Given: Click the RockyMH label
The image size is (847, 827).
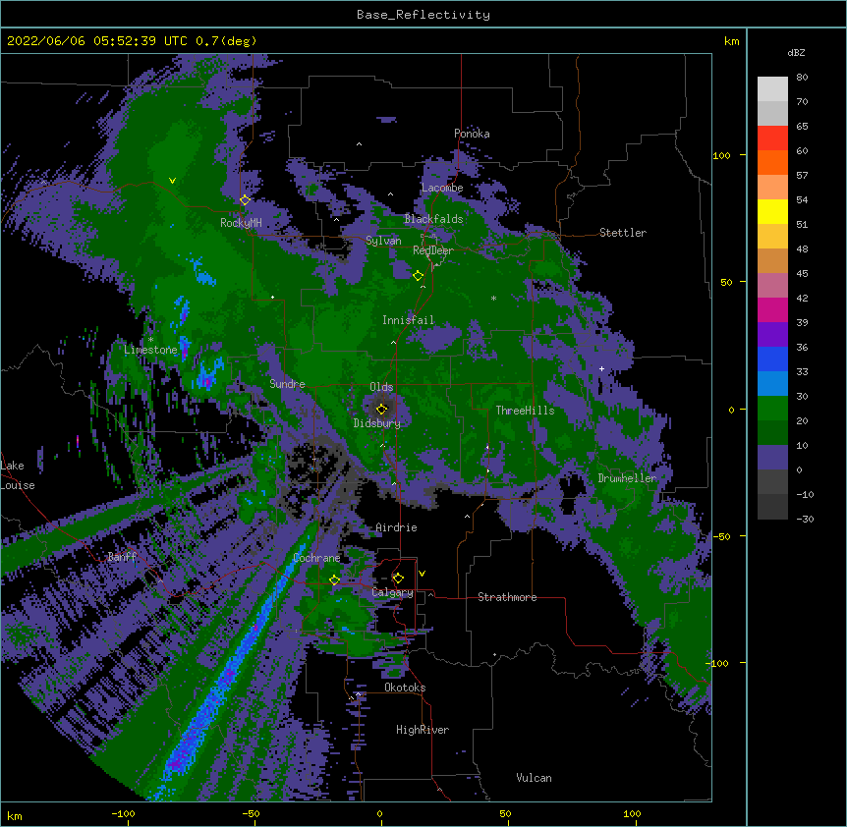Looking at the screenshot, I should [241, 223].
